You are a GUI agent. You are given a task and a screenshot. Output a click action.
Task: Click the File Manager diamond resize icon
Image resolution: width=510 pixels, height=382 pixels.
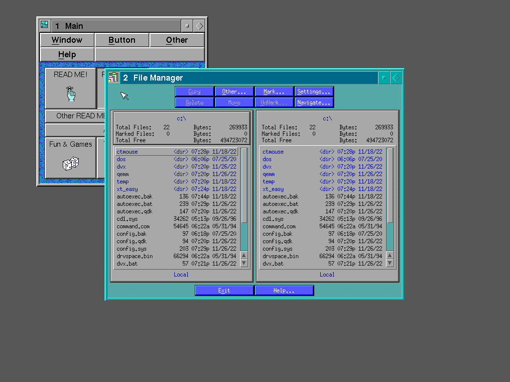tap(396, 78)
